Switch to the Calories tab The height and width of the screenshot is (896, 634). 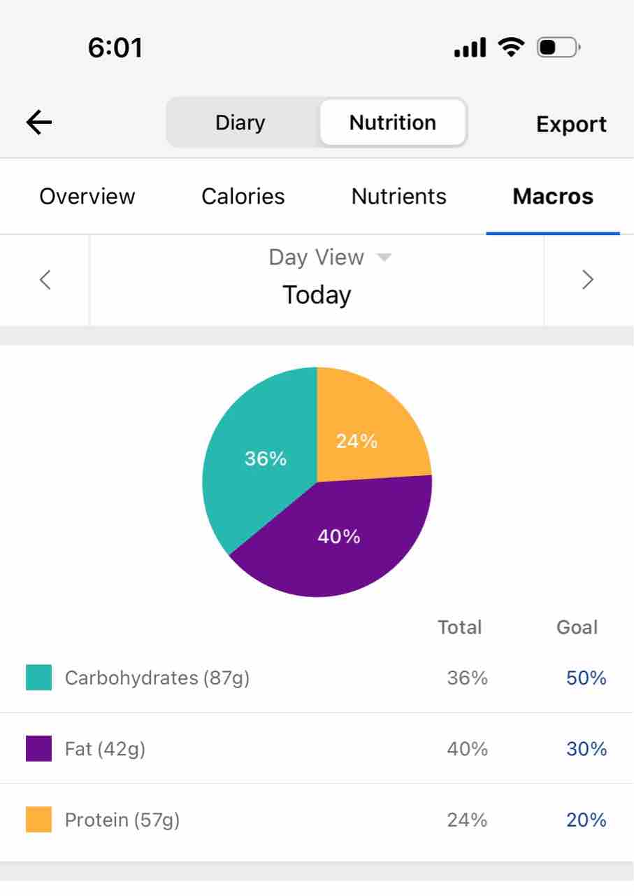(243, 197)
